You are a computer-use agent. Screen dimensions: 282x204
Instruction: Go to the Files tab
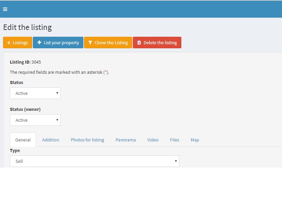tap(175, 140)
